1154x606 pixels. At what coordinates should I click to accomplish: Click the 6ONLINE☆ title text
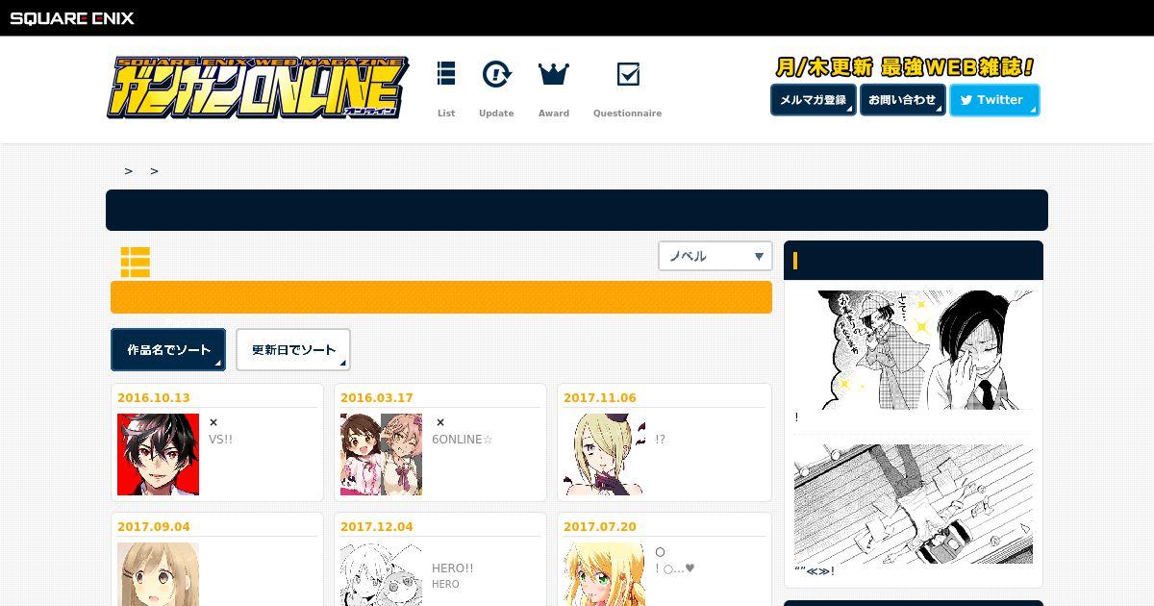coord(462,440)
